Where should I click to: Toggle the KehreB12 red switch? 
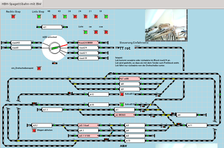[122, 94]
